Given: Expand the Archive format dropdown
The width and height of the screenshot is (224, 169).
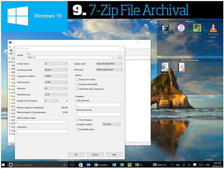Looking at the screenshot, I should tap(56, 64).
